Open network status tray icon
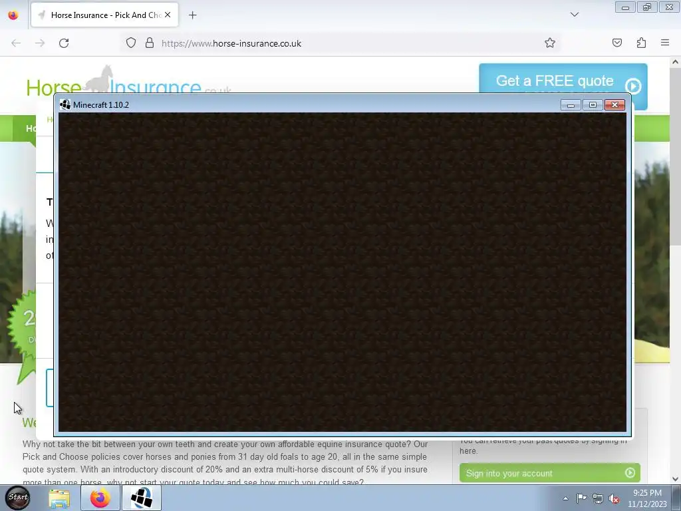The image size is (681, 511). click(x=598, y=498)
